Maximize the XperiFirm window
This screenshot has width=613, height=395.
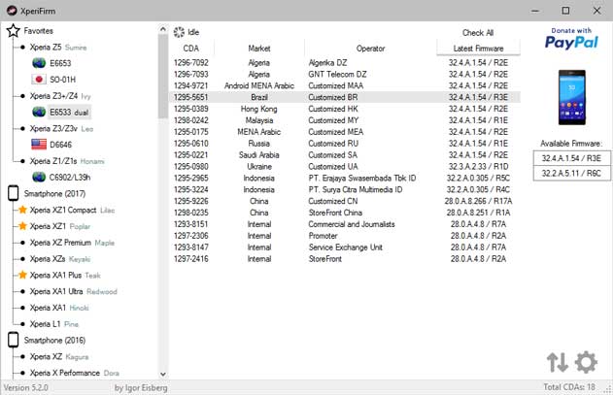[565, 11]
